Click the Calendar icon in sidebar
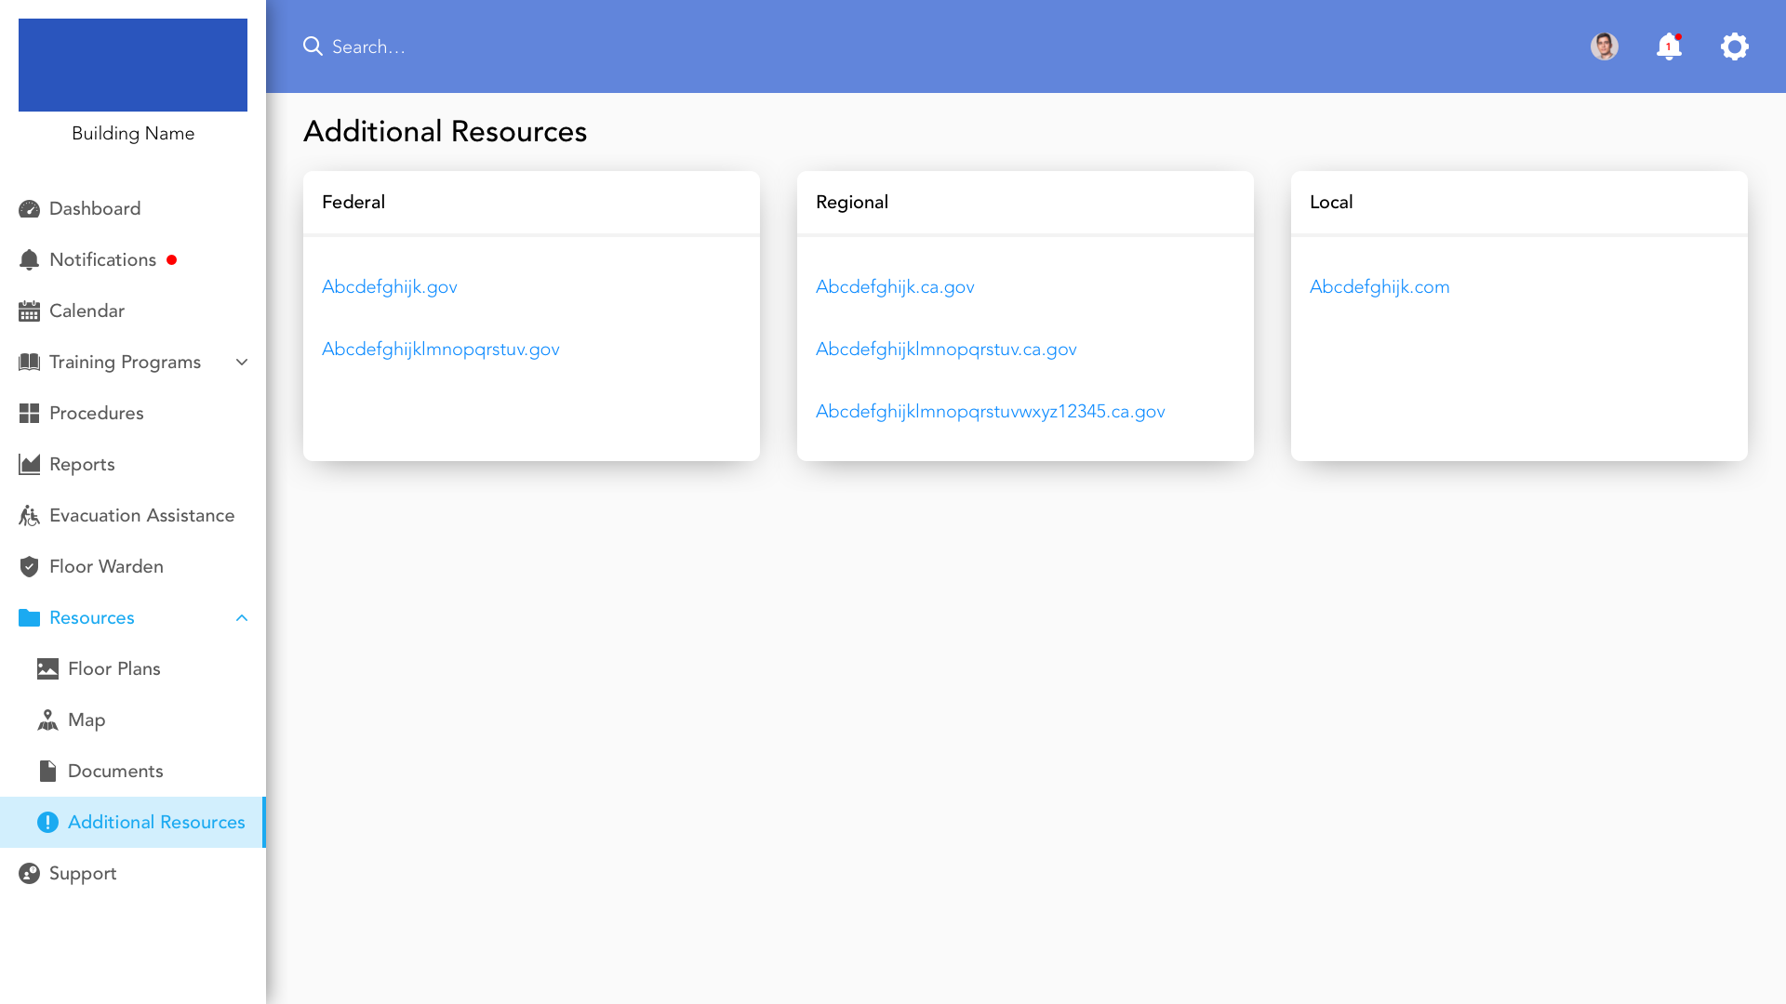 click(x=29, y=311)
